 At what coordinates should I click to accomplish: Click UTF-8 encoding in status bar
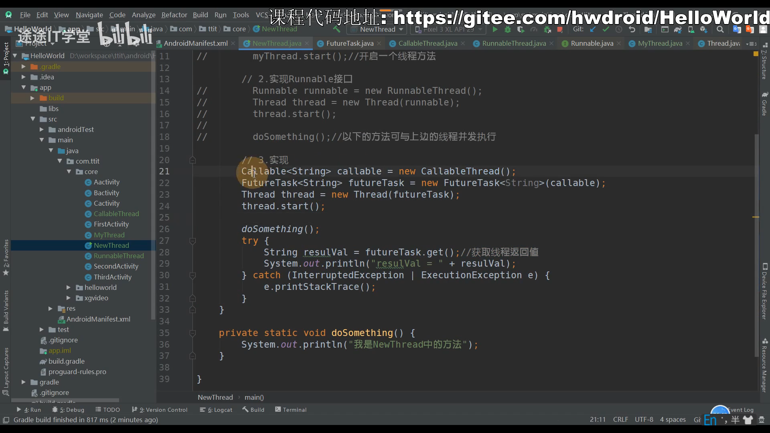(644, 419)
